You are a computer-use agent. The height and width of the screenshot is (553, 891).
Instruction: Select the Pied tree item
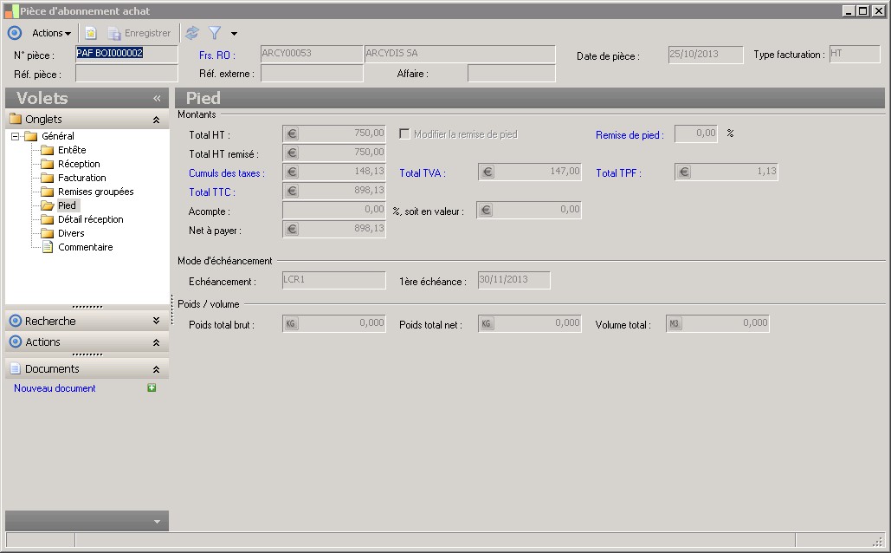click(67, 205)
